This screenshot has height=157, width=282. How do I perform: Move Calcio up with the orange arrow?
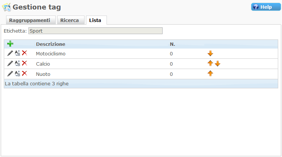(x=210, y=63)
